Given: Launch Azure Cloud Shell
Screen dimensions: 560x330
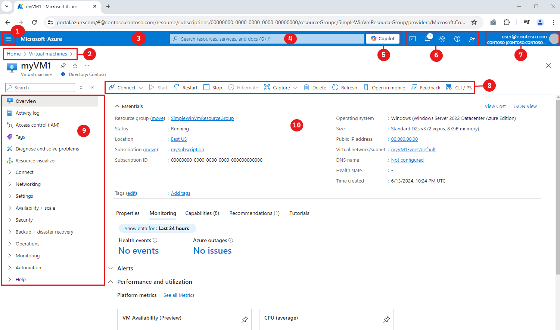Looking at the screenshot, I should (413, 38).
